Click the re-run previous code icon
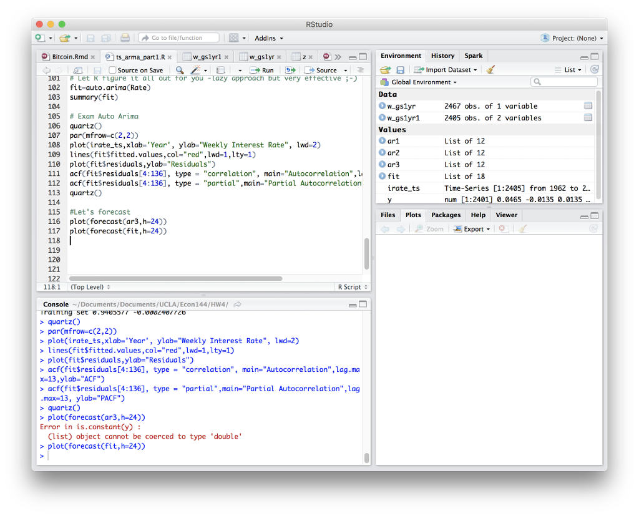The image size is (639, 516). [x=290, y=71]
